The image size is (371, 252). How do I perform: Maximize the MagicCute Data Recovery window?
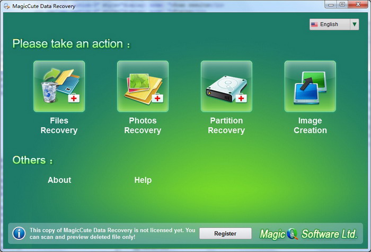click(342, 4)
